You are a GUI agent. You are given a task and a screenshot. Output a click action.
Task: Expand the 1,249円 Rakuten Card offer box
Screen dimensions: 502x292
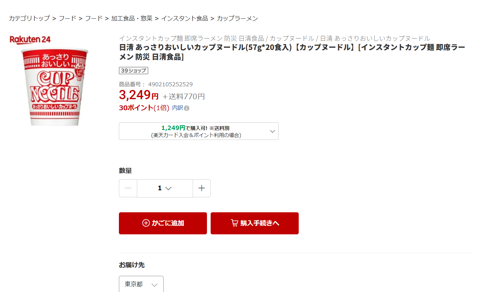(199, 131)
